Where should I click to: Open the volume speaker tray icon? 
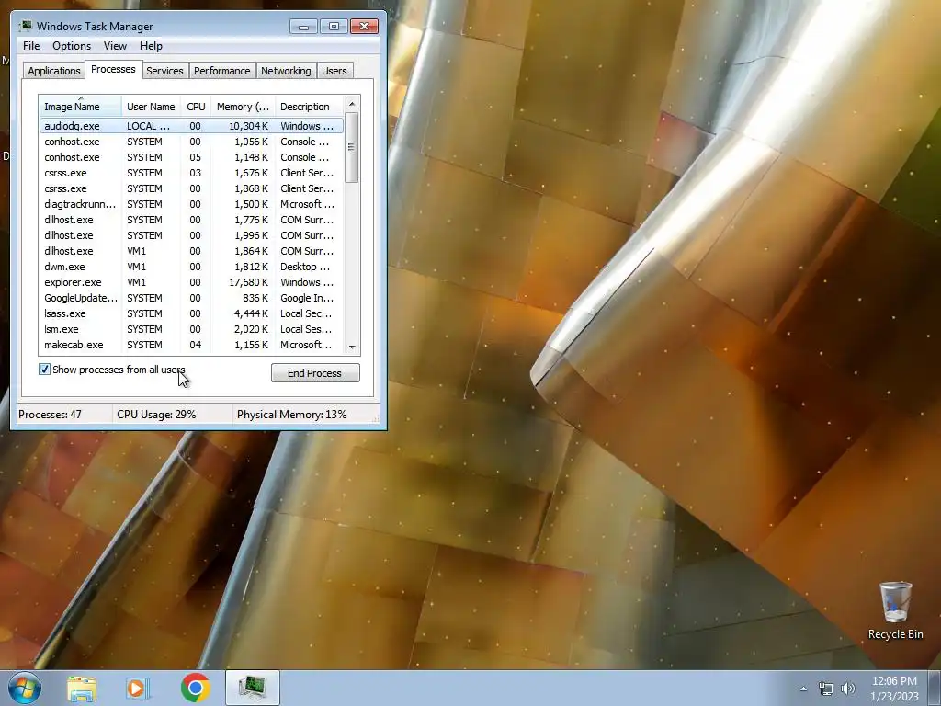848,689
